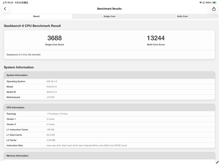Tap the Instruction Sets label
Image resolution: width=219 pixels, height=164 pixels.
click(15, 145)
